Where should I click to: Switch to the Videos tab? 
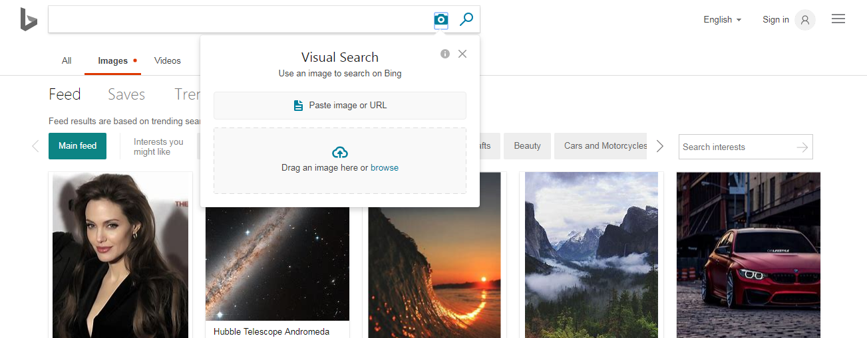(x=168, y=60)
